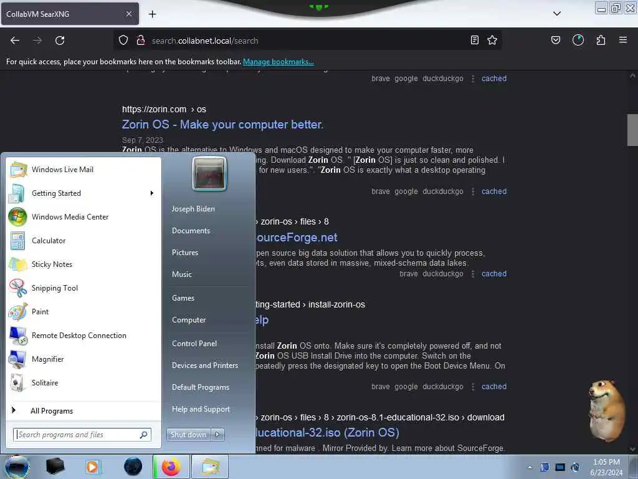Click the volume tray icon
Screen dimensions: 638x479
coord(575,467)
